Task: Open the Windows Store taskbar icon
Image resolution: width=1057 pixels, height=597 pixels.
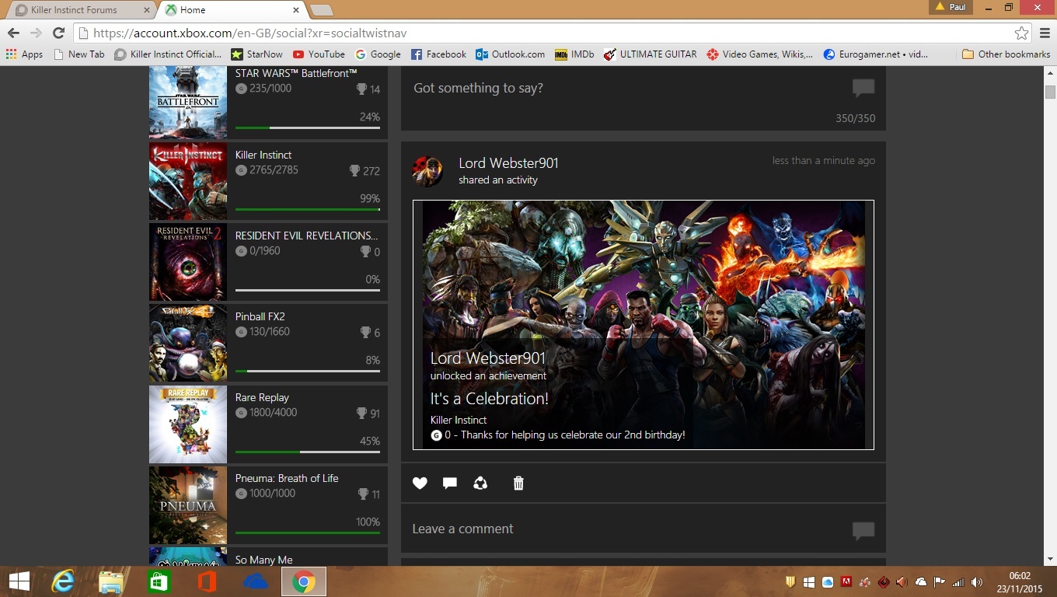Action: (x=159, y=581)
